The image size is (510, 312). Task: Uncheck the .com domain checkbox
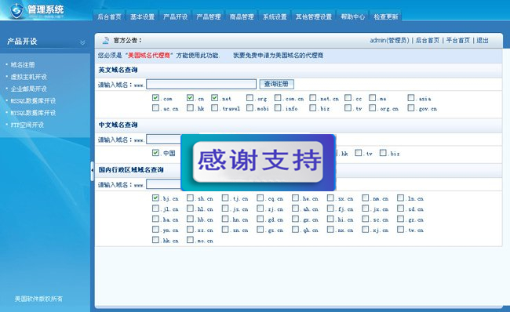point(155,98)
